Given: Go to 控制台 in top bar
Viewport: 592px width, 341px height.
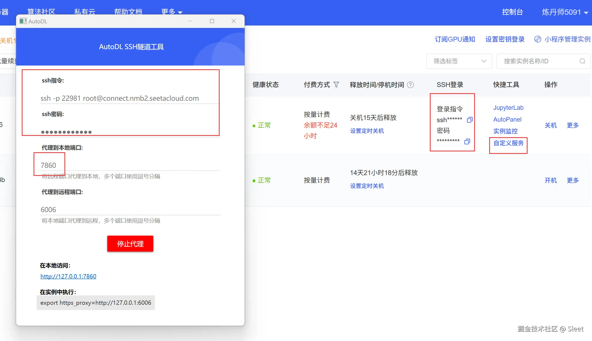Looking at the screenshot, I should 512,12.
